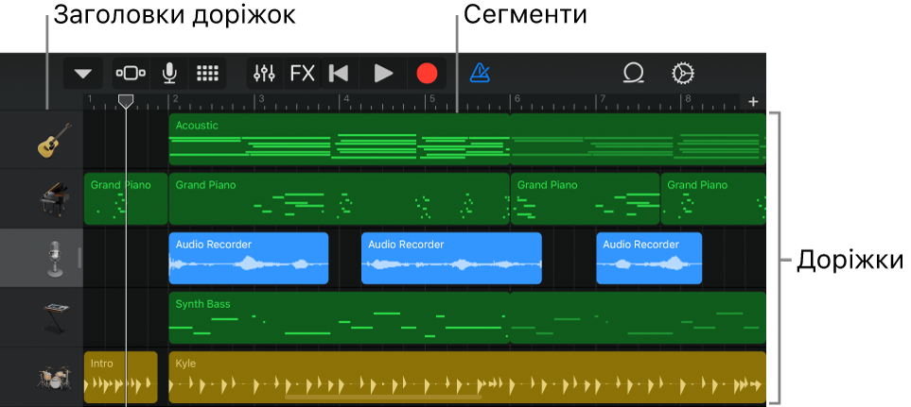Screen dimensions: 911x407
Task: Toggle the blue metronome icon
Action: (480, 74)
